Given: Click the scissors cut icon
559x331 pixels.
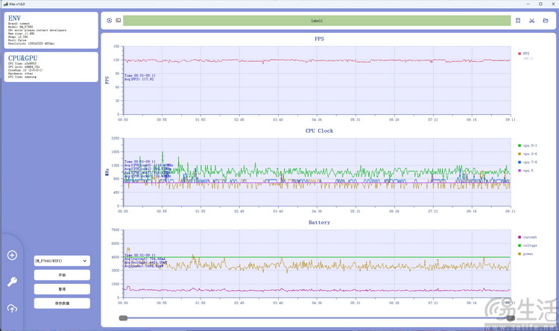Looking at the screenshot, I should [x=532, y=20].
